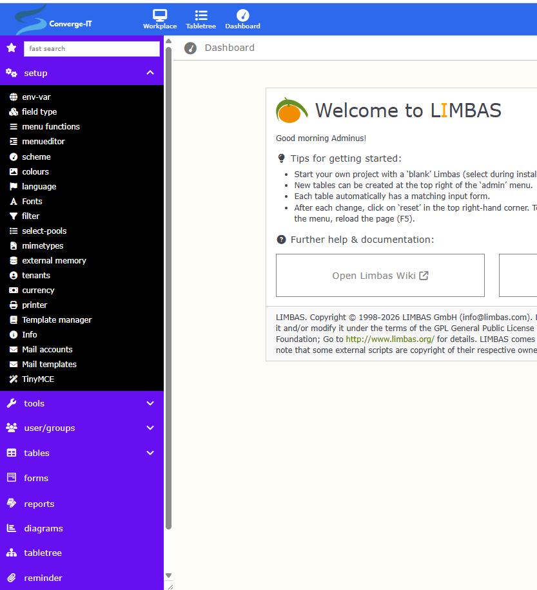Open the printer icon entry
Image resolution: width=537 pixels, height=590 pixels.
tap(14, 305)
